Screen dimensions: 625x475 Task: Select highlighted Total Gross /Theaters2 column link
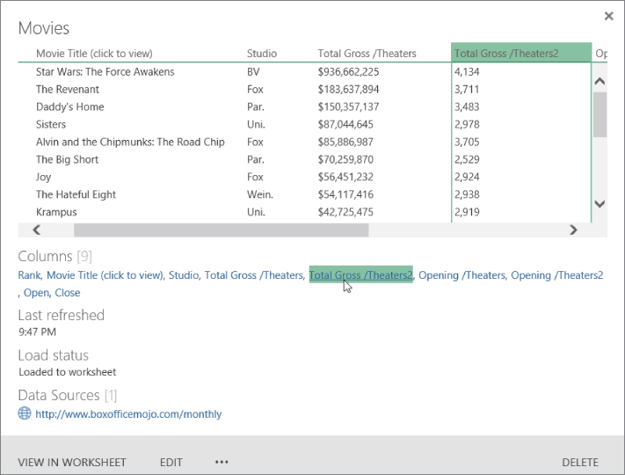pos(360,274)
